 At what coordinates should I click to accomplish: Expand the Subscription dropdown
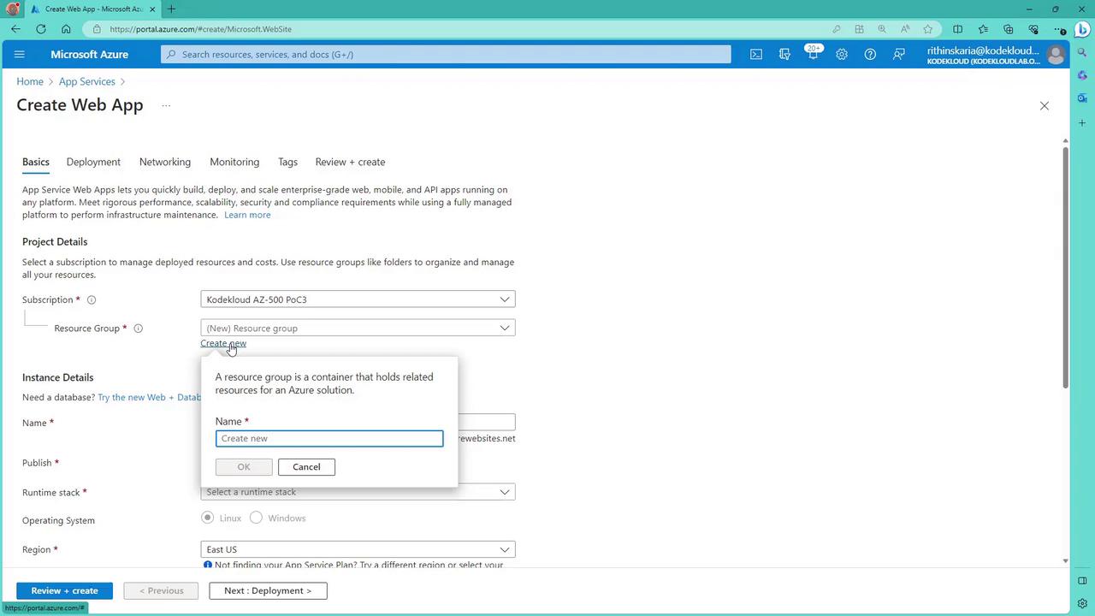pos(358,299)
